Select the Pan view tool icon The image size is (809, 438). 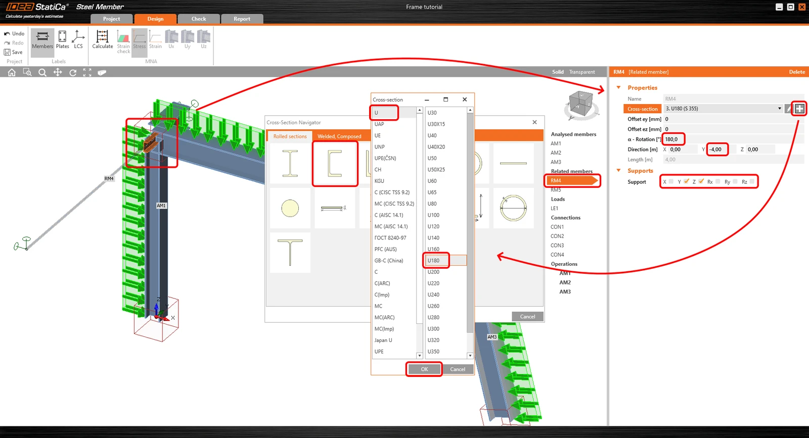coord(58,72)
